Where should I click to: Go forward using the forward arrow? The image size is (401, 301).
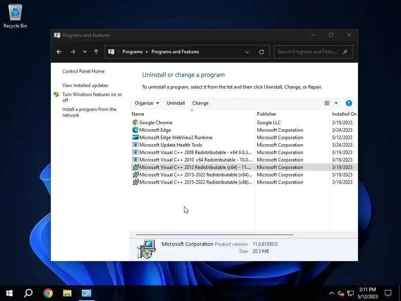tap(72, 52)
